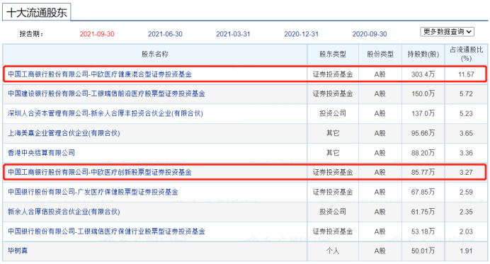This screenshot has width=490, height=264.
Task: Click the 150.0万 shares value
Action: tap(423, 93)
